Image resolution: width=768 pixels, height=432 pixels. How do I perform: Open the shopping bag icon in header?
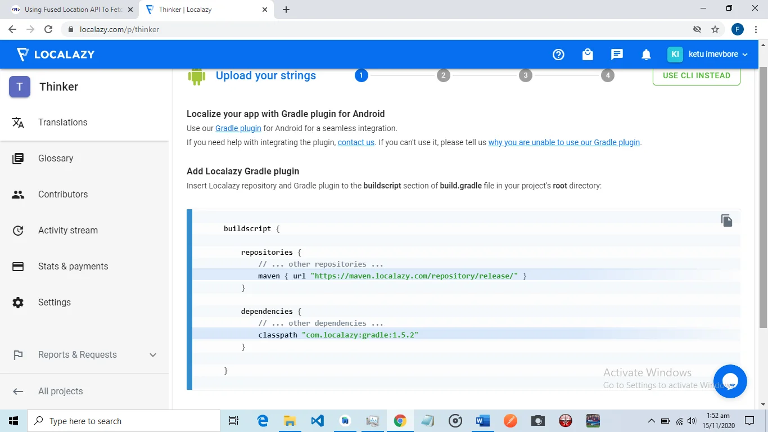point(588,55)
